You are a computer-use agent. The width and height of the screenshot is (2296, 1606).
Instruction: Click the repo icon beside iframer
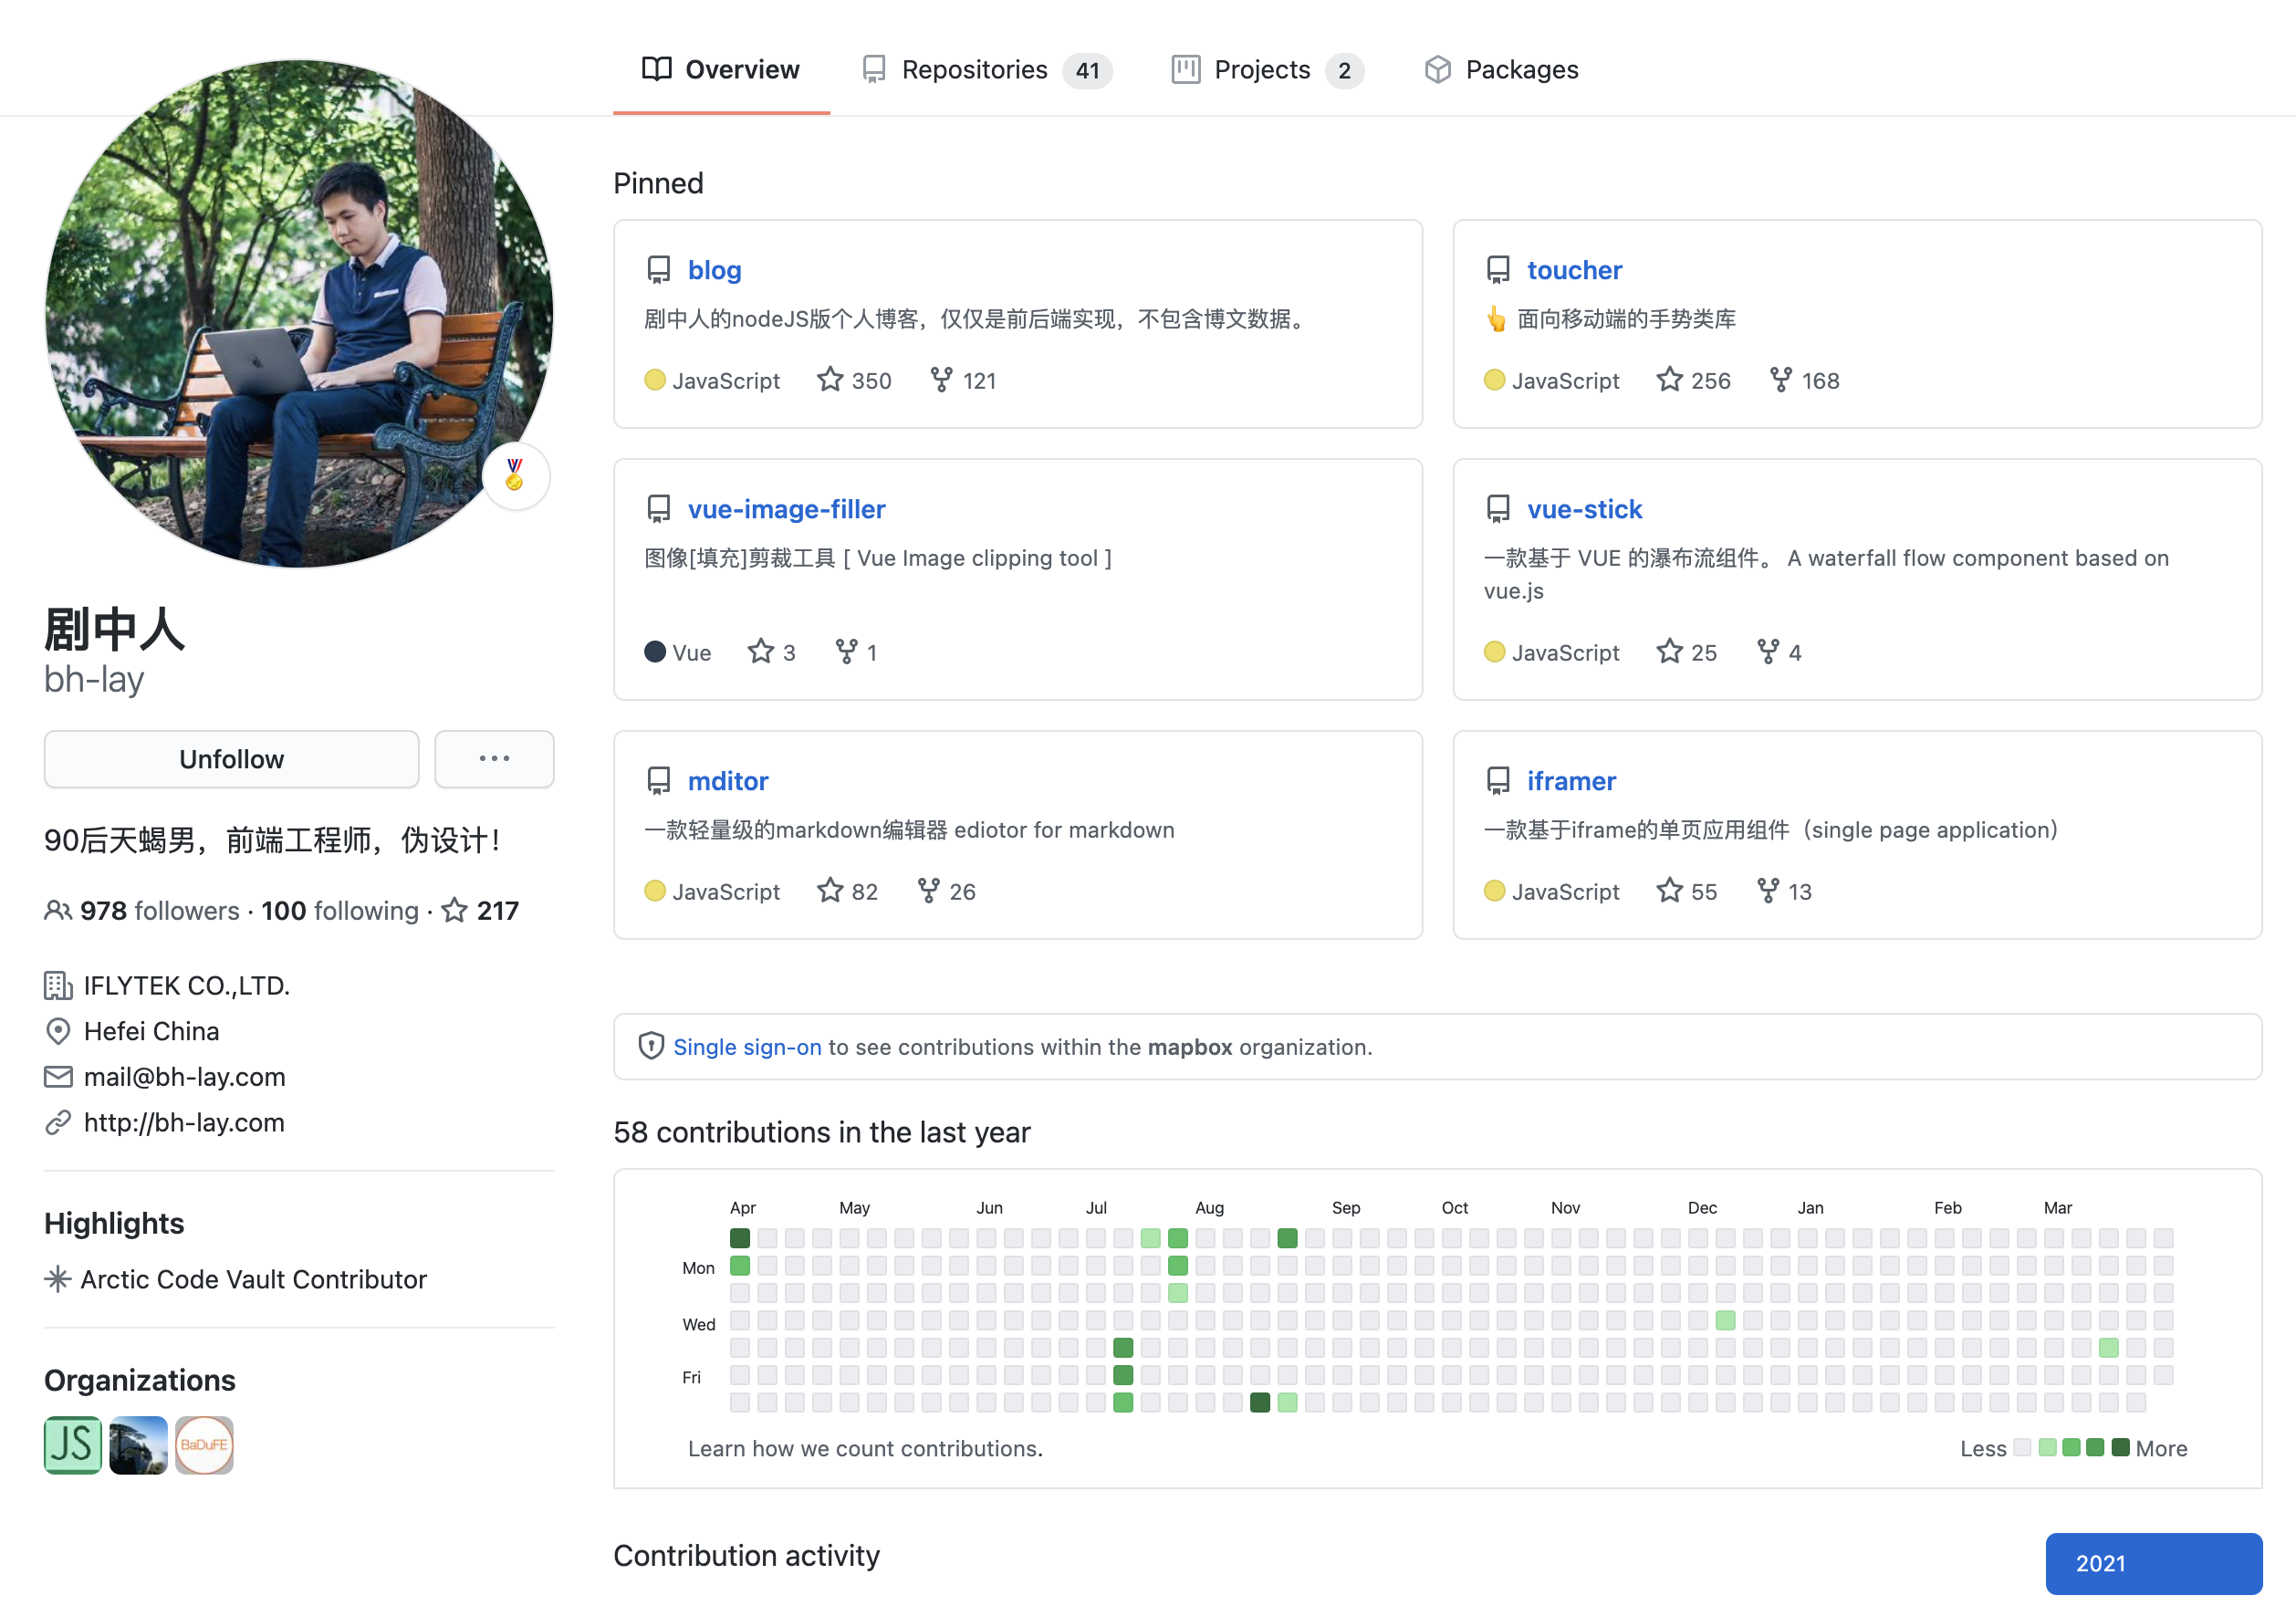coord(1497,781)
